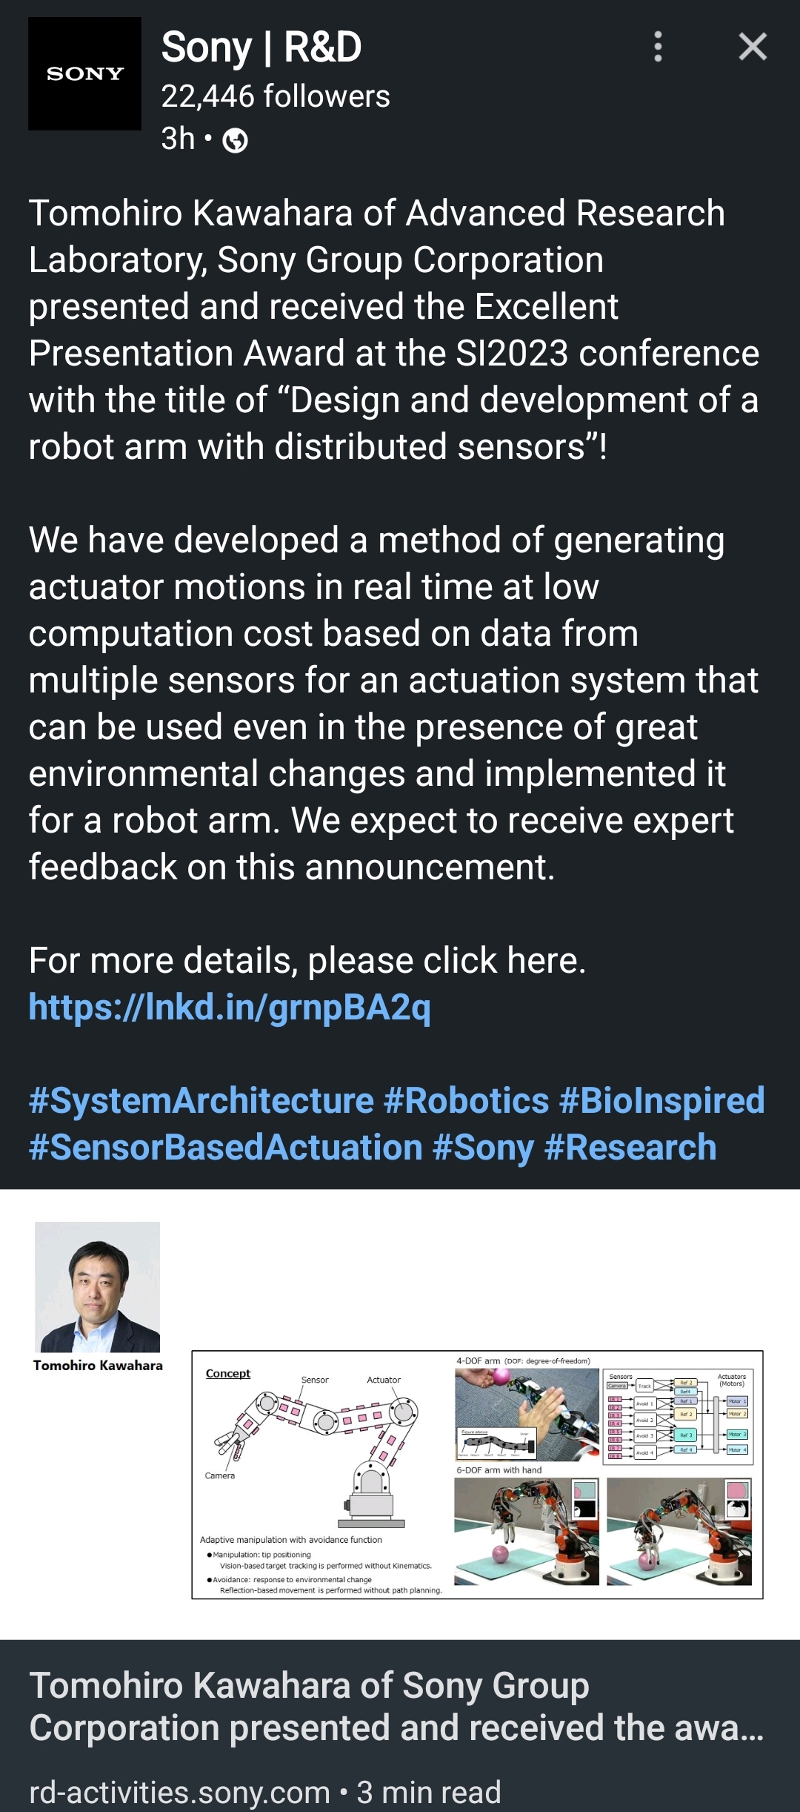Click the 22,446 followers text
The height and width of the screenshot is (1812, 800).
[276, 96]
